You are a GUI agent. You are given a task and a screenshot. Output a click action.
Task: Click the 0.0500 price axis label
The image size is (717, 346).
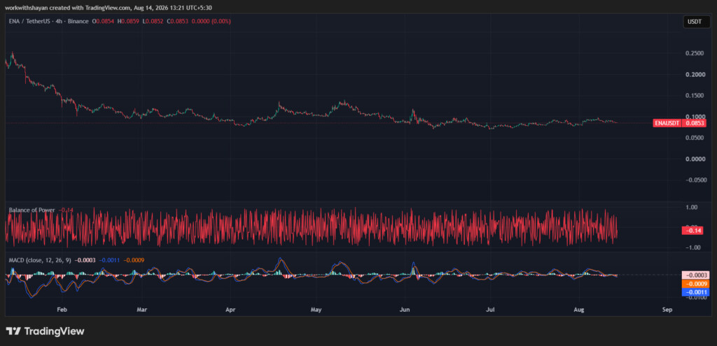(695, 138)
